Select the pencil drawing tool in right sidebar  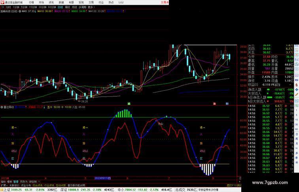pyautogui.click(x=297, y=94)
